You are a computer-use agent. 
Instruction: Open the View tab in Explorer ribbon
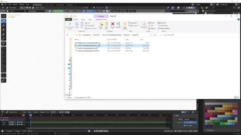(90, 19)
